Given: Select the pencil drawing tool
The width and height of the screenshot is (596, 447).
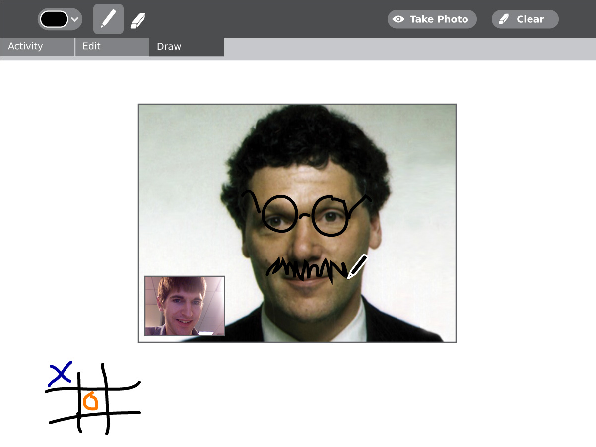Looking at the screenshot, I should 108,19.
